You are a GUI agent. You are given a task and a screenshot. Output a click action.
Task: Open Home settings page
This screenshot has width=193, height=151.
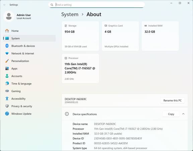coord(29,31)
